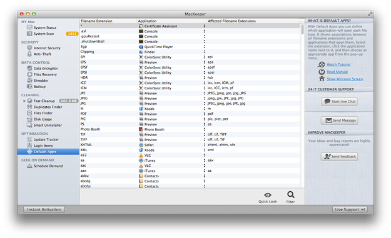The width and height of the screenshot is (391, 238).
Task: Select the .shutdownStall extension row
Action: click(x=190, y=42)
